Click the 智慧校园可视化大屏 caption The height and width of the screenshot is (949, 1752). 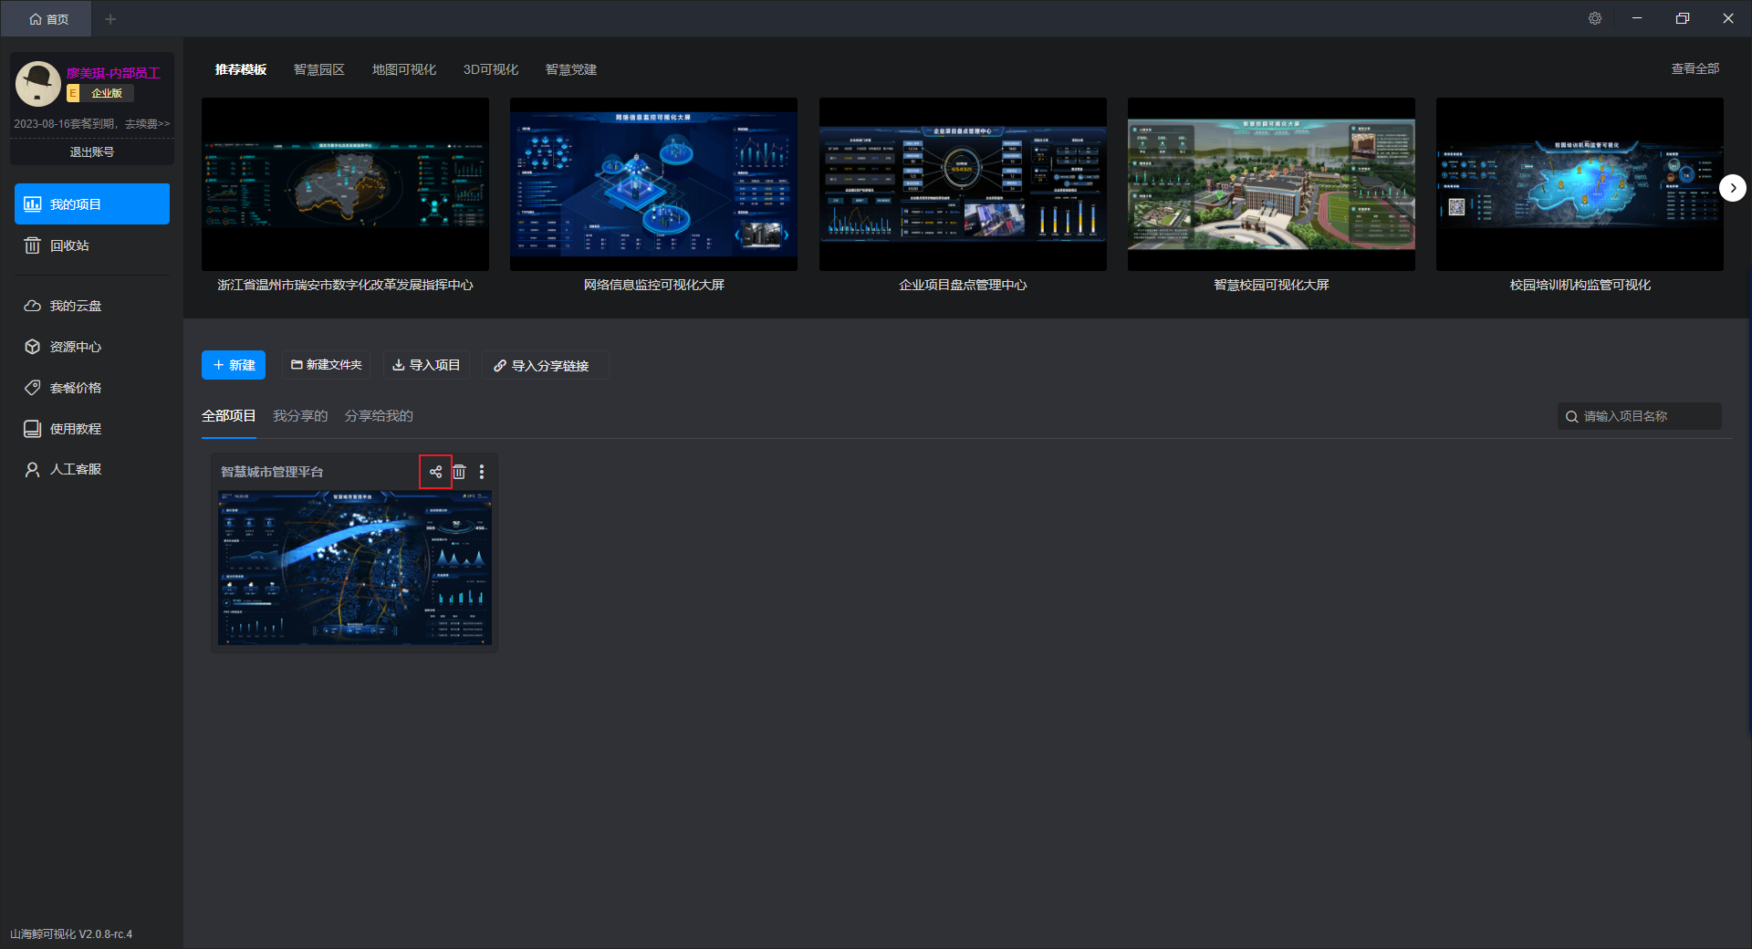click(x=1271, y=285)
